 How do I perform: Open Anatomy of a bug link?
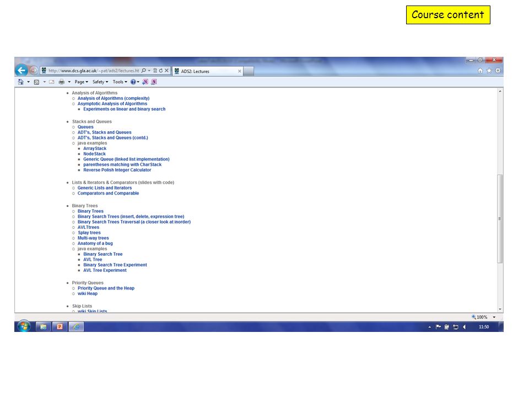(95, 243)
